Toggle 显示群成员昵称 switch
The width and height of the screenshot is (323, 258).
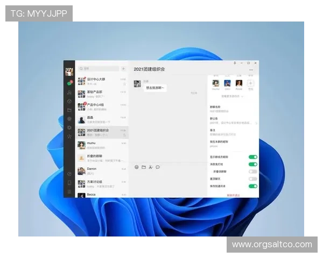[252, 157]
